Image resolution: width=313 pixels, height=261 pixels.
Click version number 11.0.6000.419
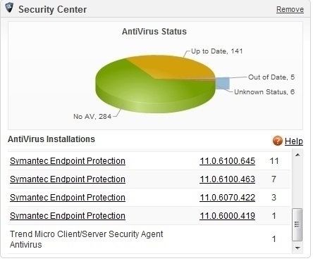coord(228,216)
